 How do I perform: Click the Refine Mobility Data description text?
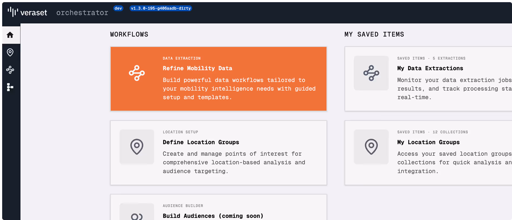239,89
